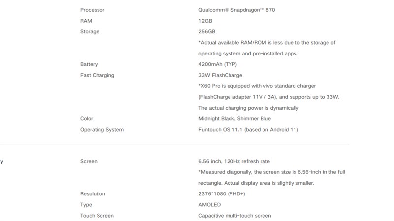
Task: Click the Storage label
Action: pyautogui.click(x=90, y=31)
